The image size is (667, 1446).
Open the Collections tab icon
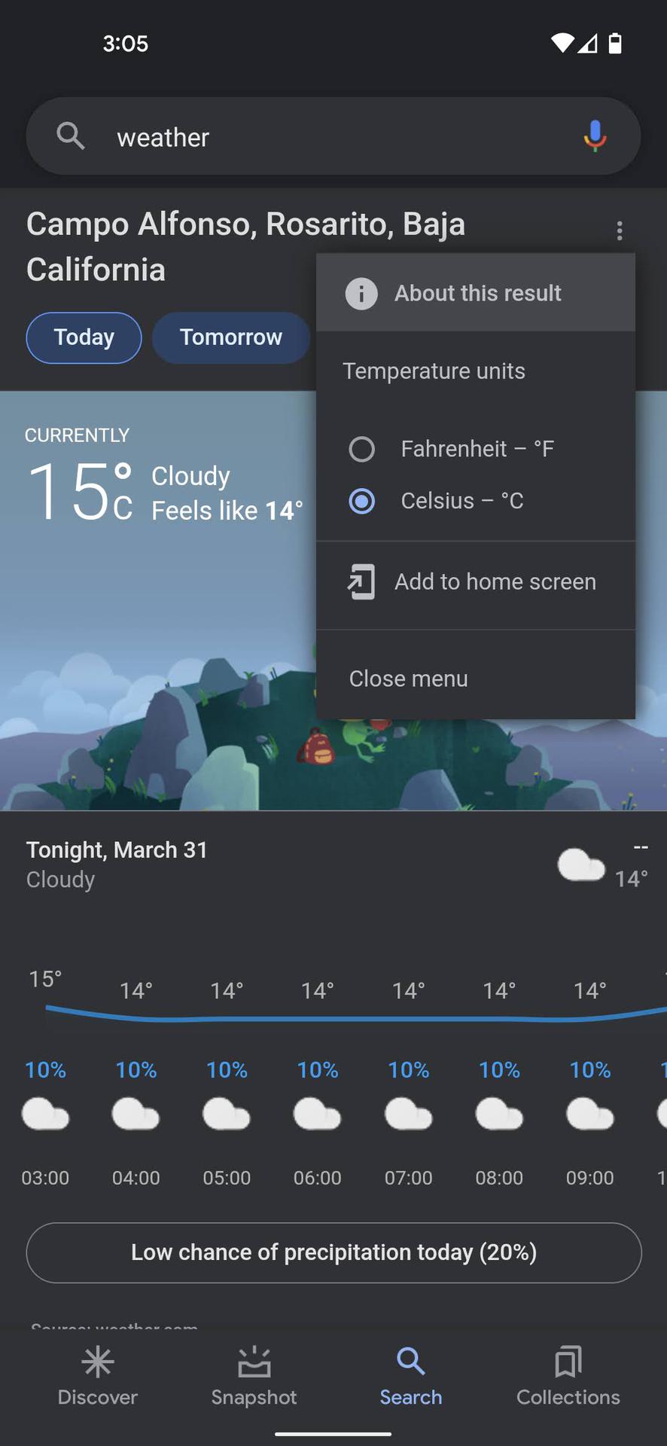(568, 1362)
